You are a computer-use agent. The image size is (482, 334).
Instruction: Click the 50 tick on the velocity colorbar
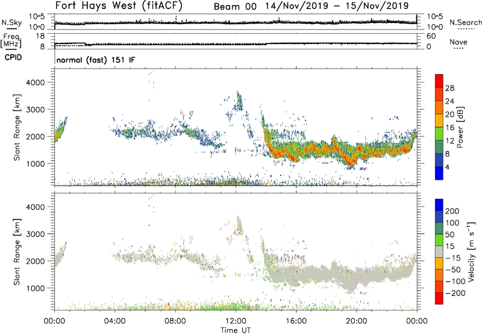(x=449, y=235)
